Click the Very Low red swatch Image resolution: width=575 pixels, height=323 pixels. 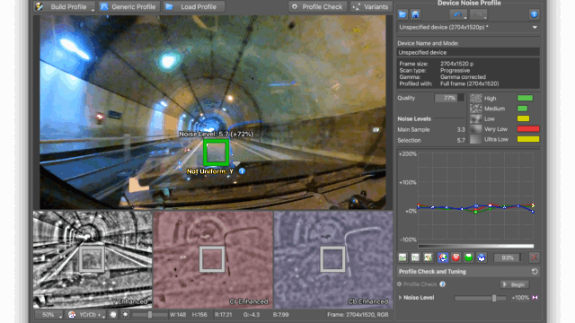pos(528,128)
